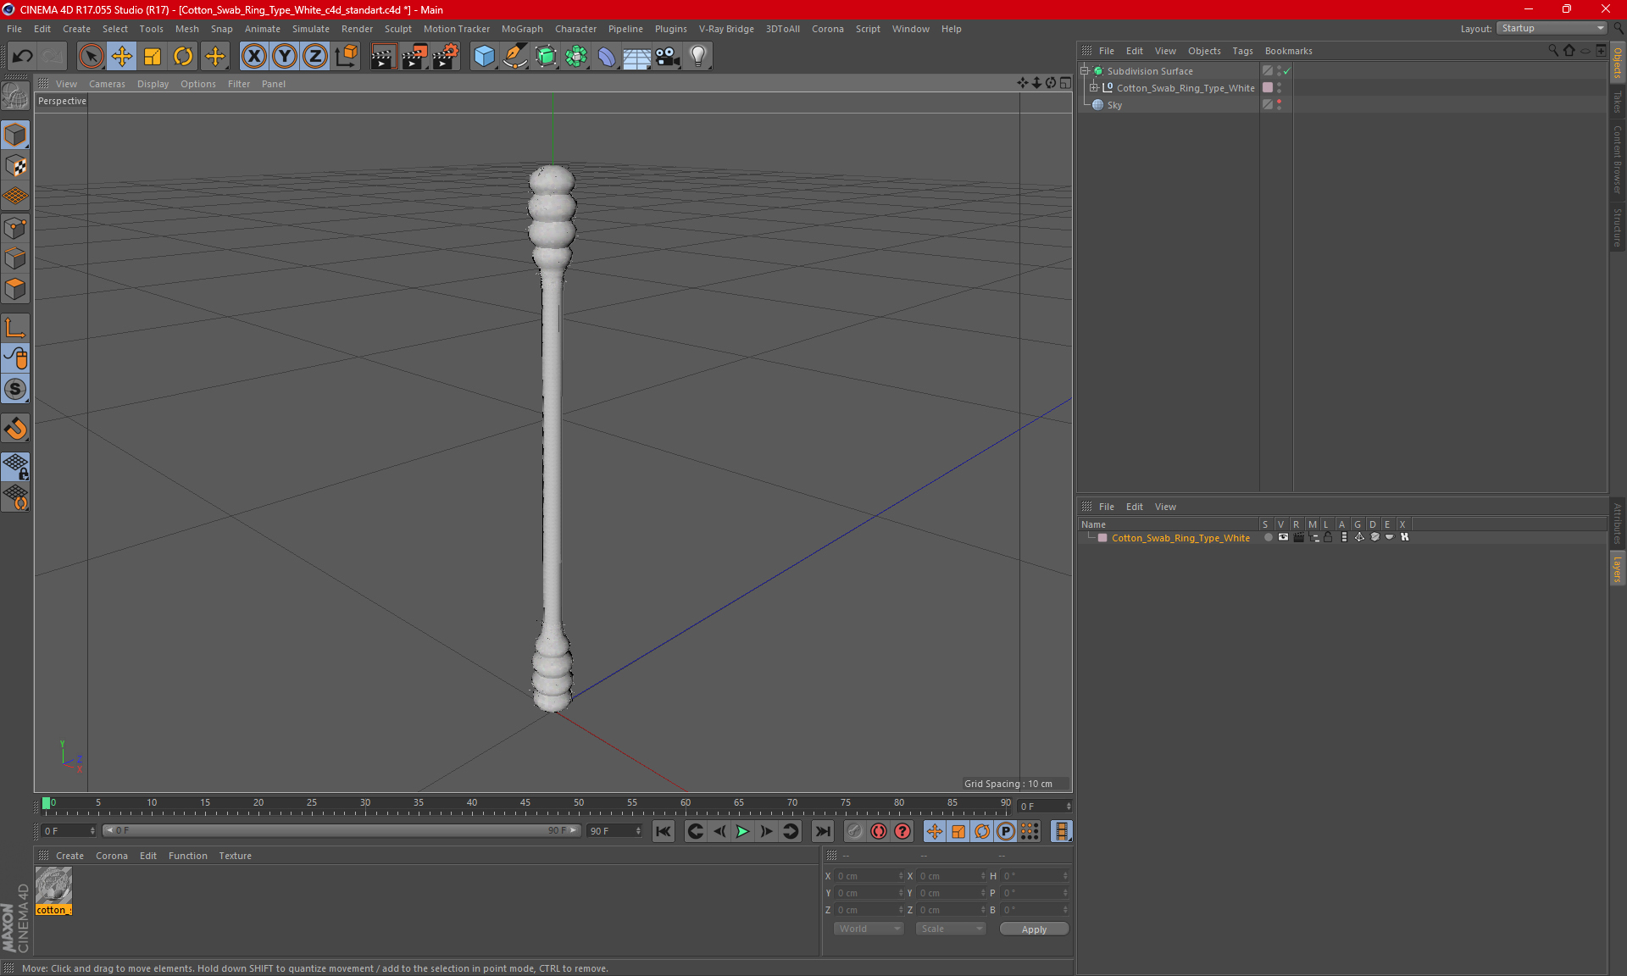Image resolution: width=1627 pixels, height=976 pixels.
Task: Open the Layers side tab
Action: 1618,568
